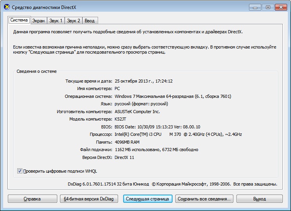Click the disabled maximize window button
This screenshot has width=291, height=211.
click(x=268, y=7)
